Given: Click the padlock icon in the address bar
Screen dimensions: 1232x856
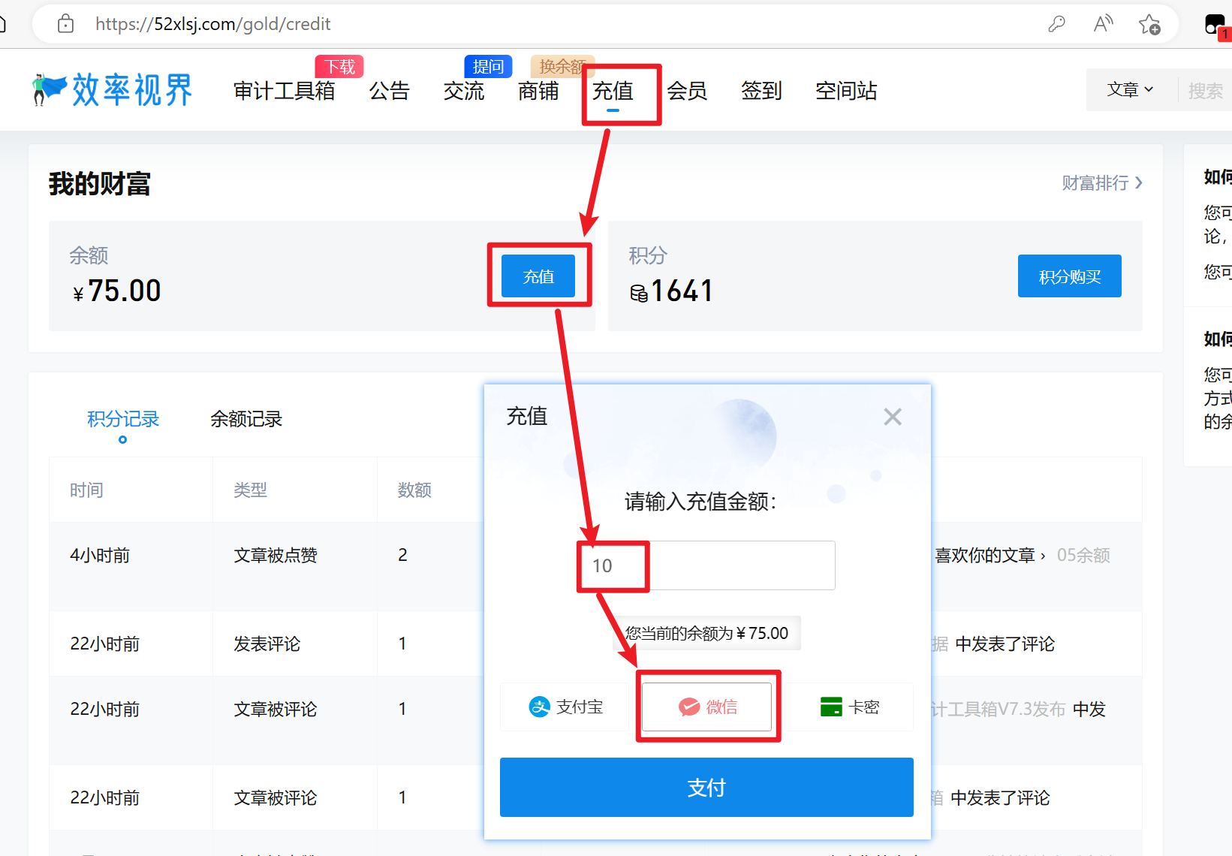Looking at the screenshot, I should pyautogui.click(x=65, y=23).
